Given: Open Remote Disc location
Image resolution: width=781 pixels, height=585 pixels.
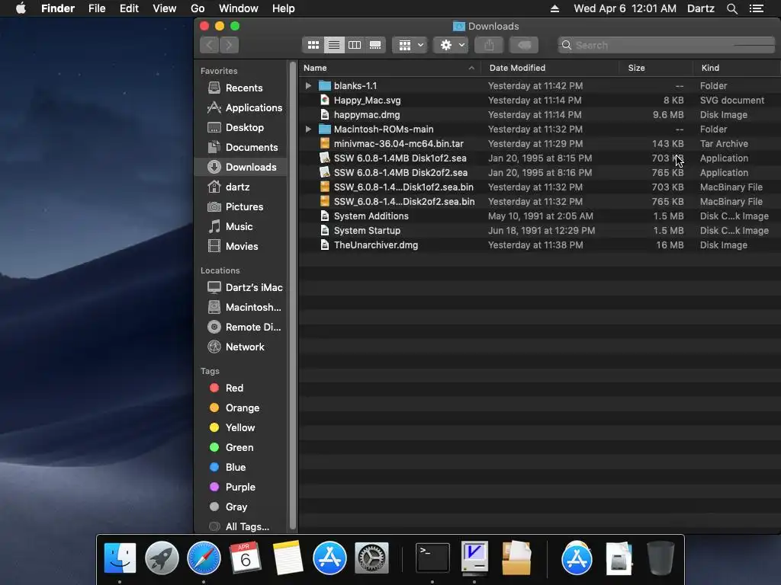Looking at the screenshot, I should pos(241,328).
